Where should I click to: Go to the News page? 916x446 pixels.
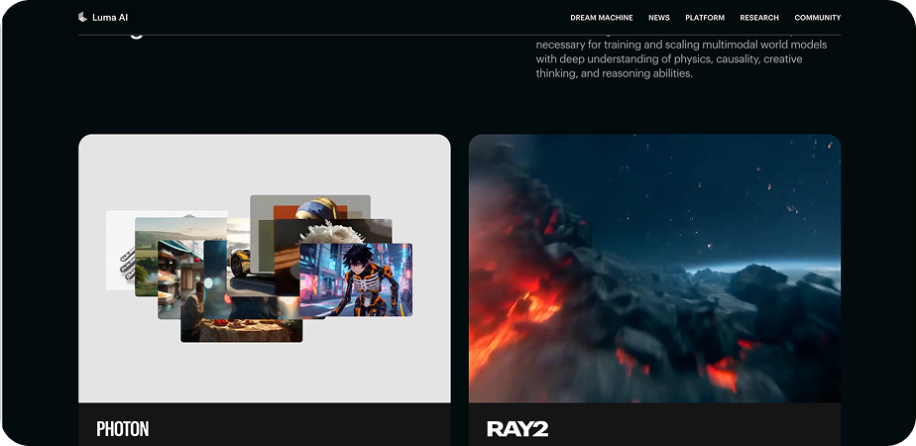pos(659,18)
